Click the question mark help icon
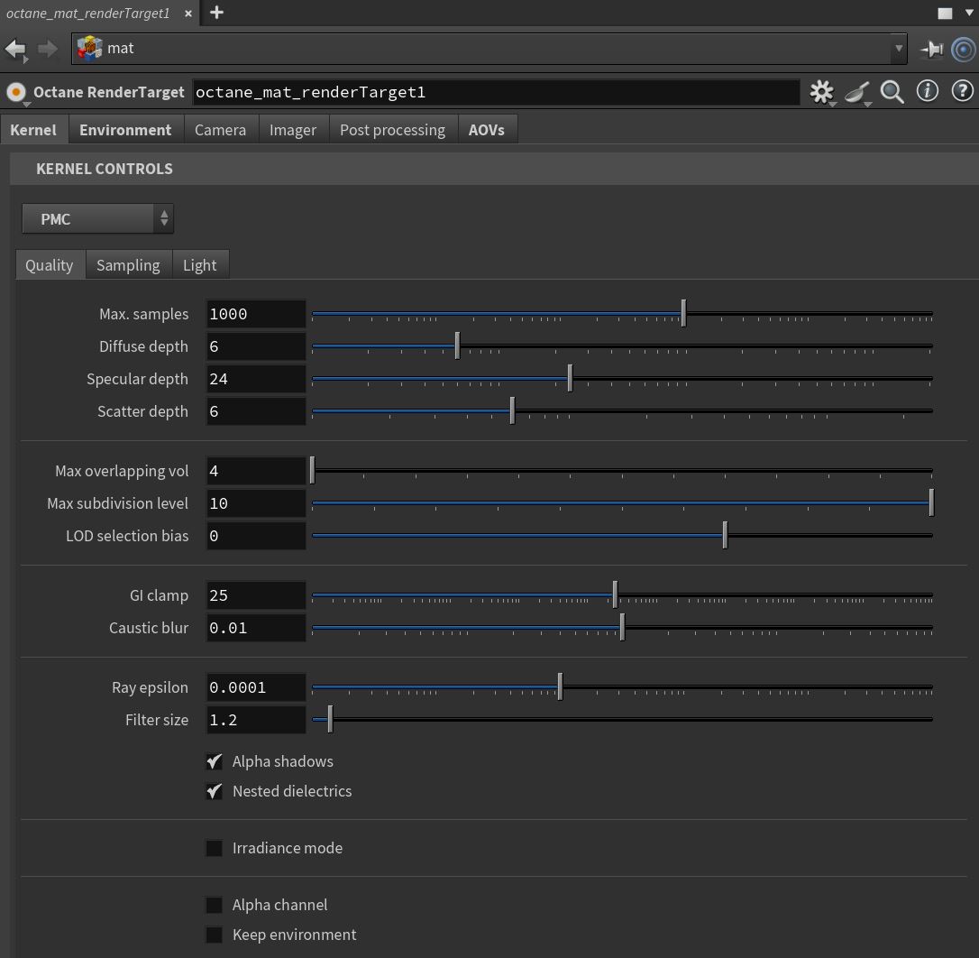Image resolution: width=979 pixels, height=958 pixels. click(x=962, y=91)
